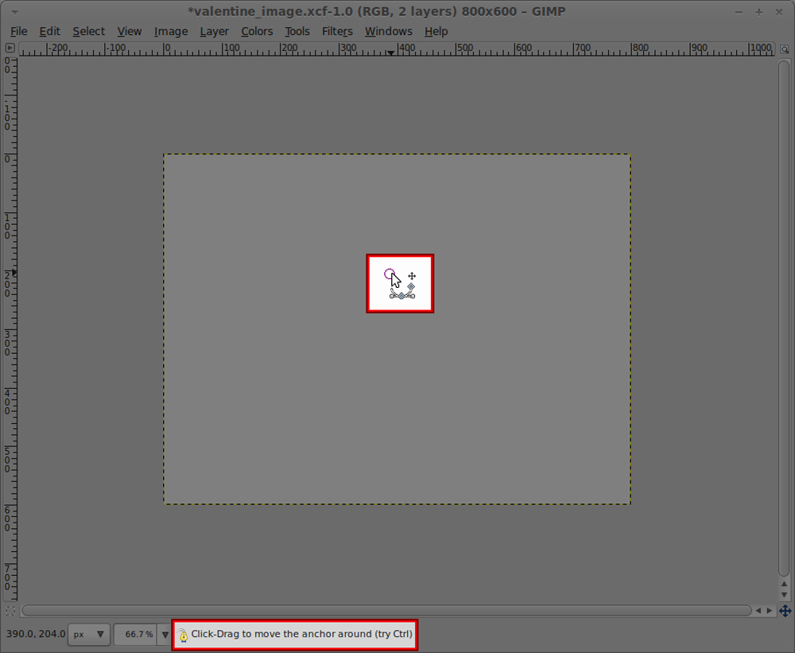Open the Filters menu
The image size is (795, 653).
coord(337,31)
